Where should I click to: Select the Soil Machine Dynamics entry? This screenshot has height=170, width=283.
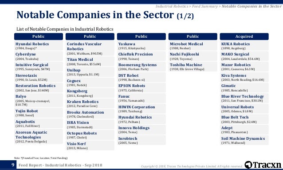coord(244,140)
